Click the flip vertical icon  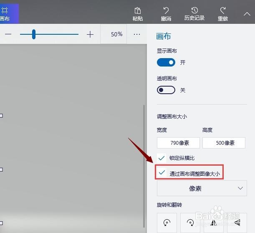237,223
